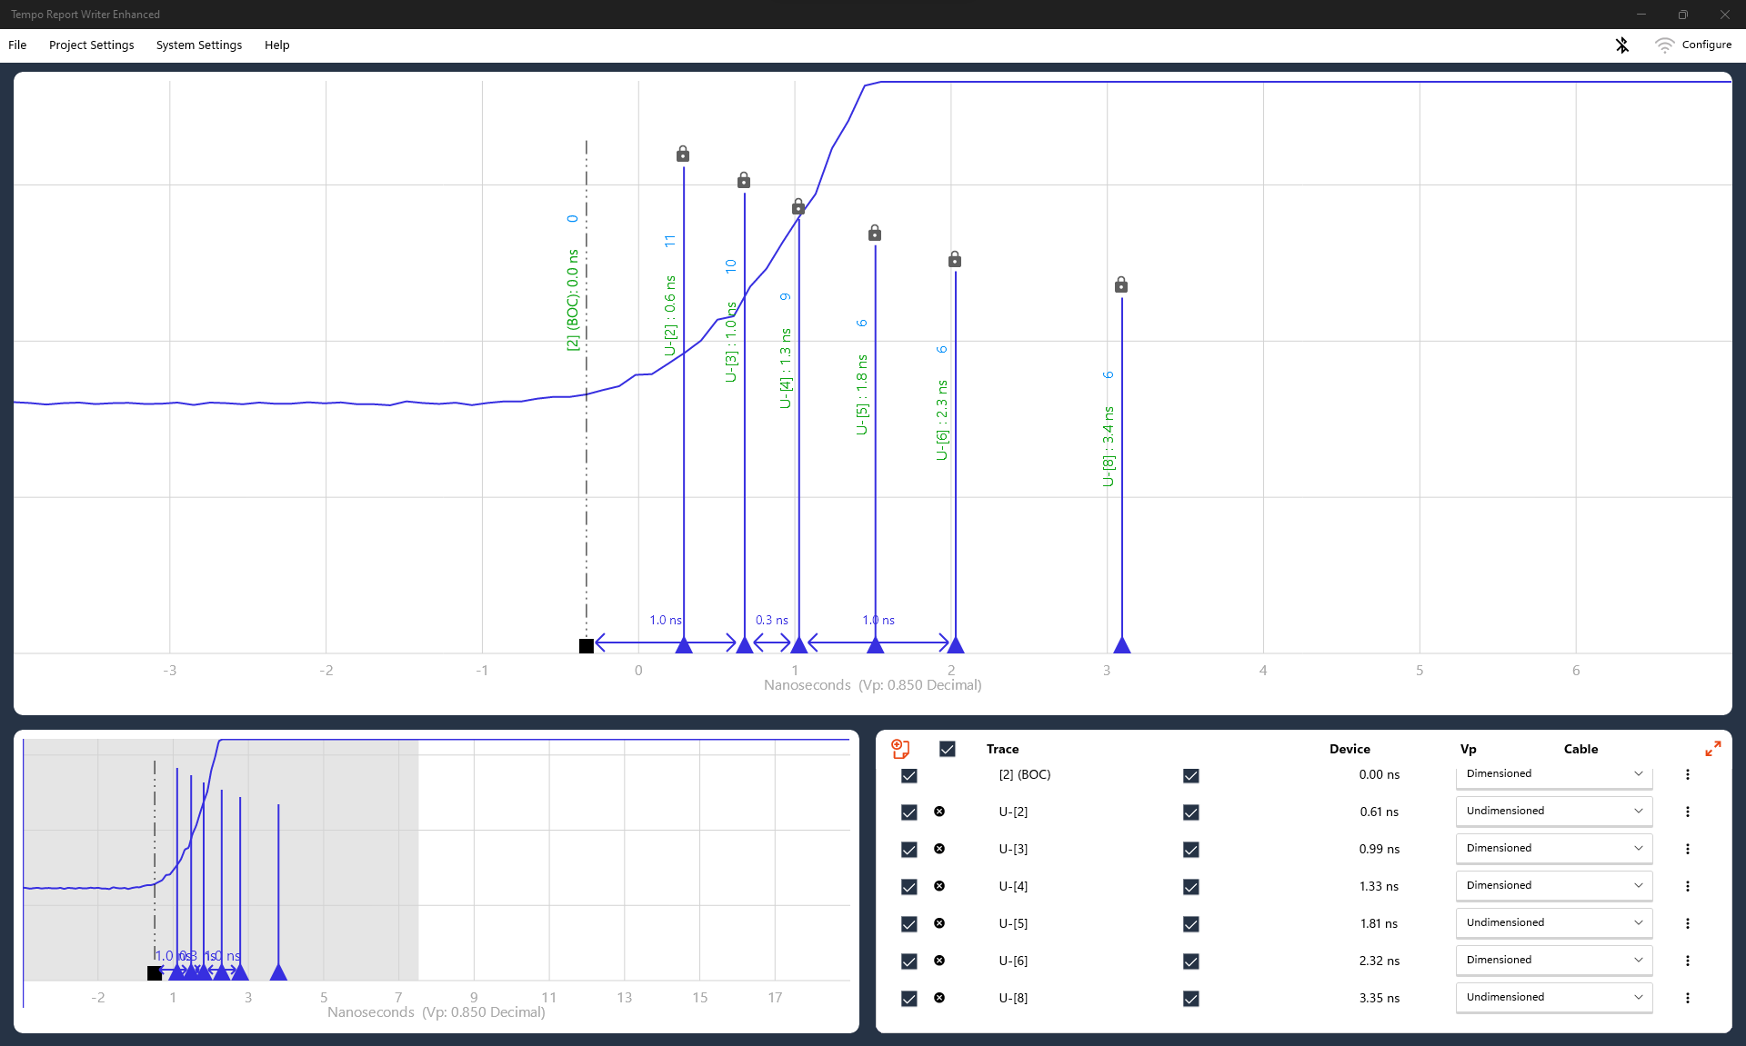Click the Bluetooth icon in the top bar
Viewport: 1746px width, 1046px height.
pyautogui.click(x=1621, y=45)
